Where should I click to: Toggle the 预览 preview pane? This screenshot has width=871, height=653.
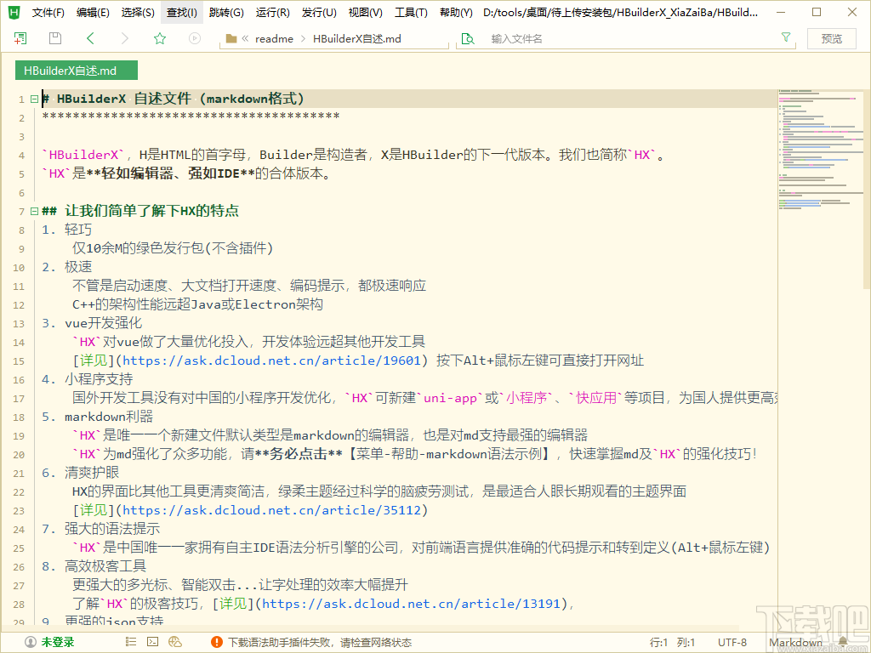point(831,38)
